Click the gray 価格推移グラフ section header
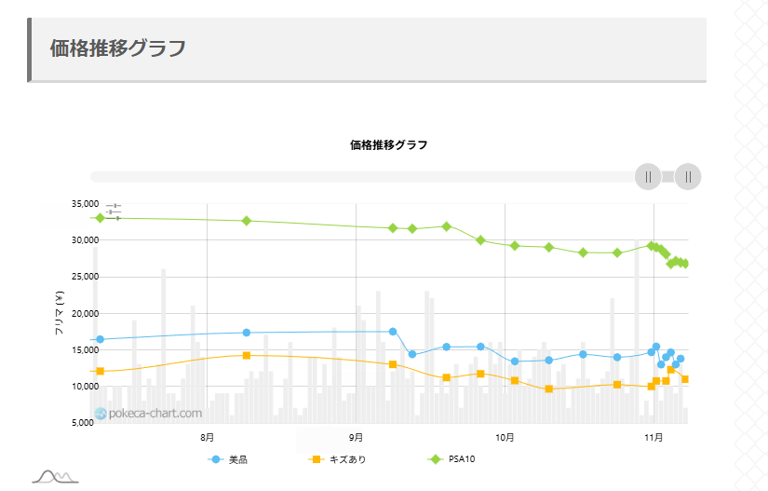 pos(118,48)
